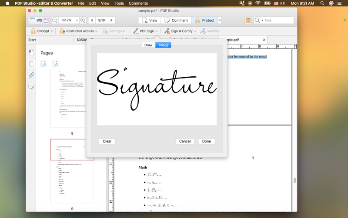Cancel the signature dialog
Image resolution: width=348 pixels, height=218 pixels.
click(x=185, y=141)
